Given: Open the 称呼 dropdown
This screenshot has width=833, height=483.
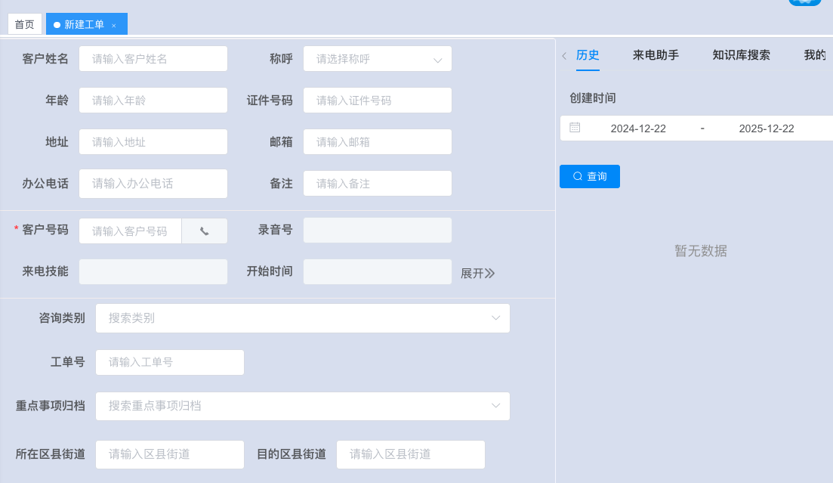Looking at the screenshot, I should click(377, 59).
